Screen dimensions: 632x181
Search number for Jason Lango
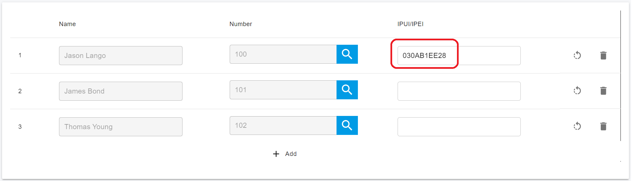(347, 54)
